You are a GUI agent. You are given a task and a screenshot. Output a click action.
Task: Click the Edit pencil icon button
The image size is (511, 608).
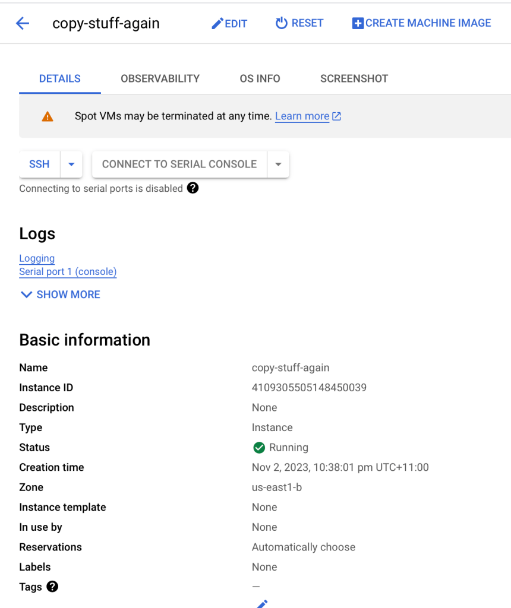coord(217,24)
